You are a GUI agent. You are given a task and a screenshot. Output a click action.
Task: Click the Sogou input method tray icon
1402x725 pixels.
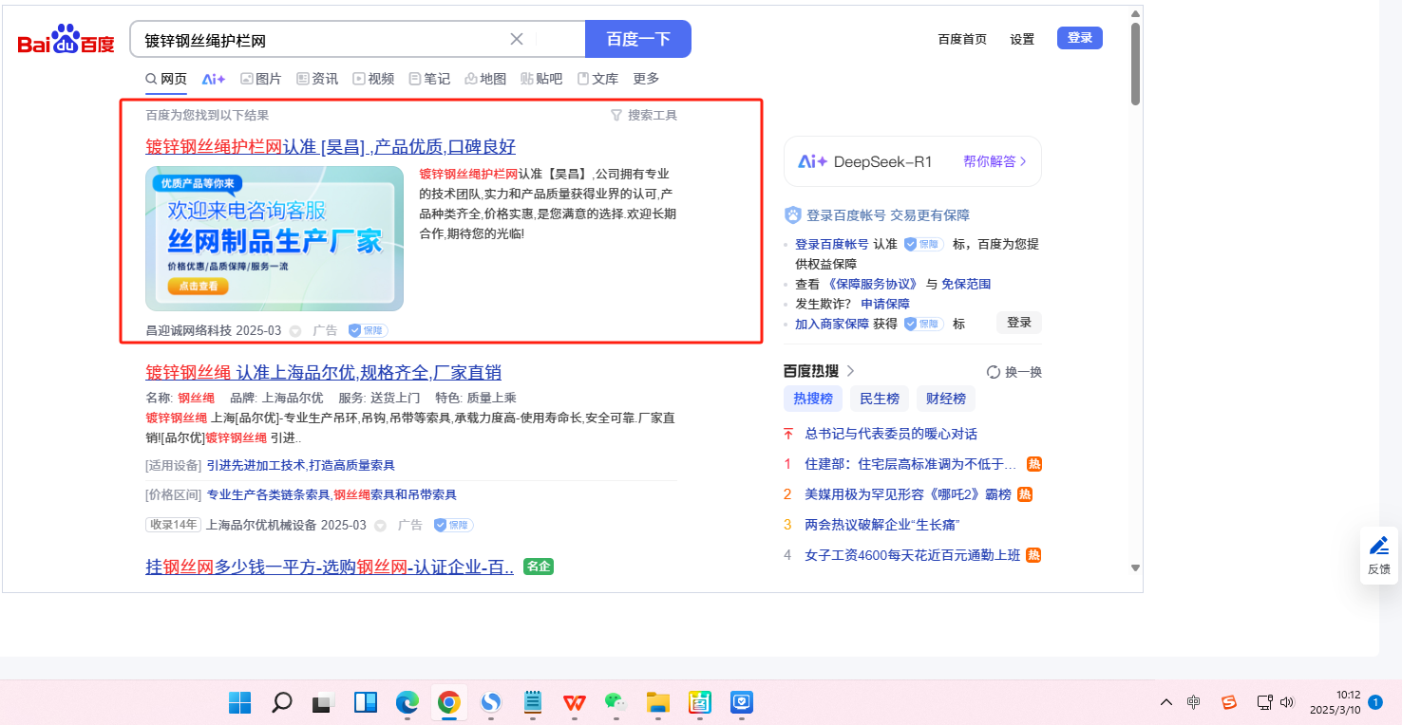1229,702
